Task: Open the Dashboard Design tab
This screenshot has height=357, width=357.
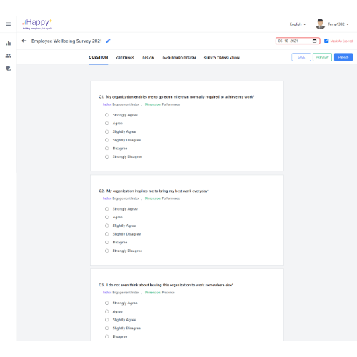Action: (179, 58)
